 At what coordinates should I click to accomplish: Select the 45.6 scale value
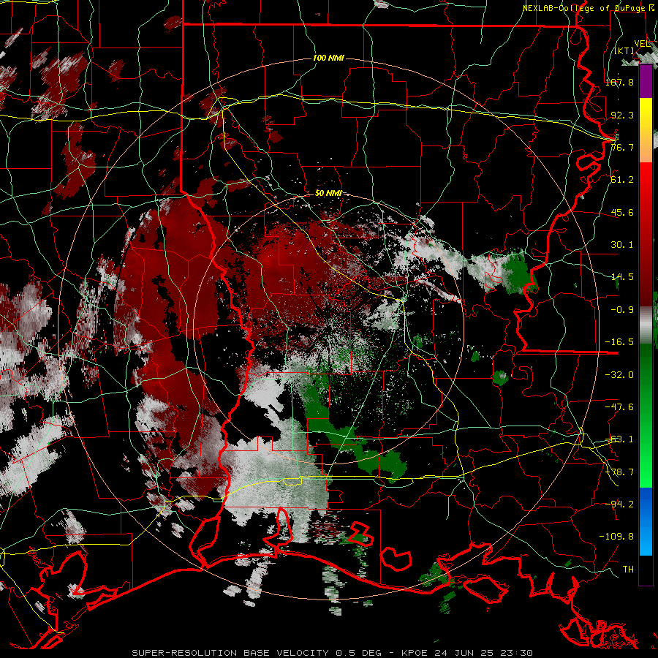coord(622,212)
